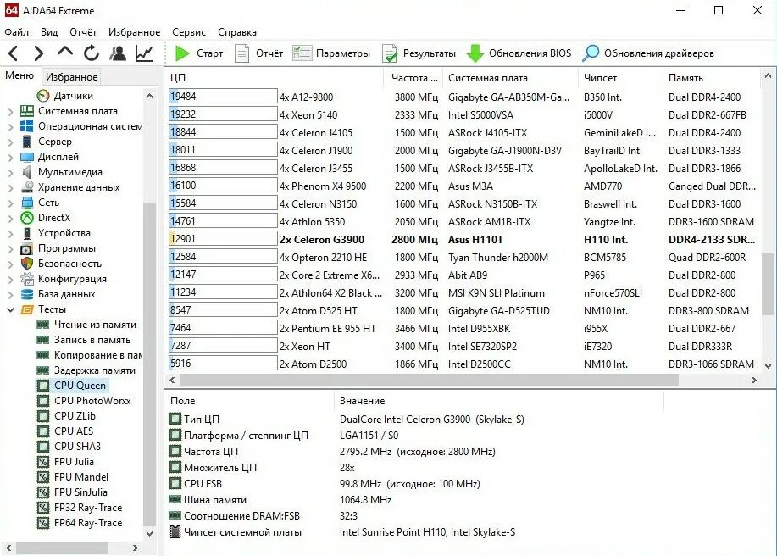Open the graph chart toolbar icon
This screenshot has width=777, height=556.
pyautogui.click(x=144, y=53)
